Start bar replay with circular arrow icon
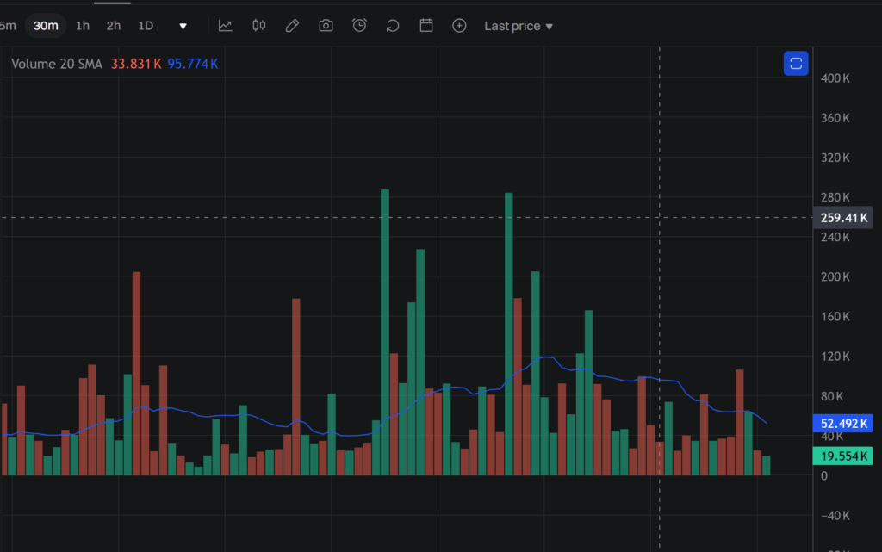Screen dimensions: 882x552 point(392,26)
